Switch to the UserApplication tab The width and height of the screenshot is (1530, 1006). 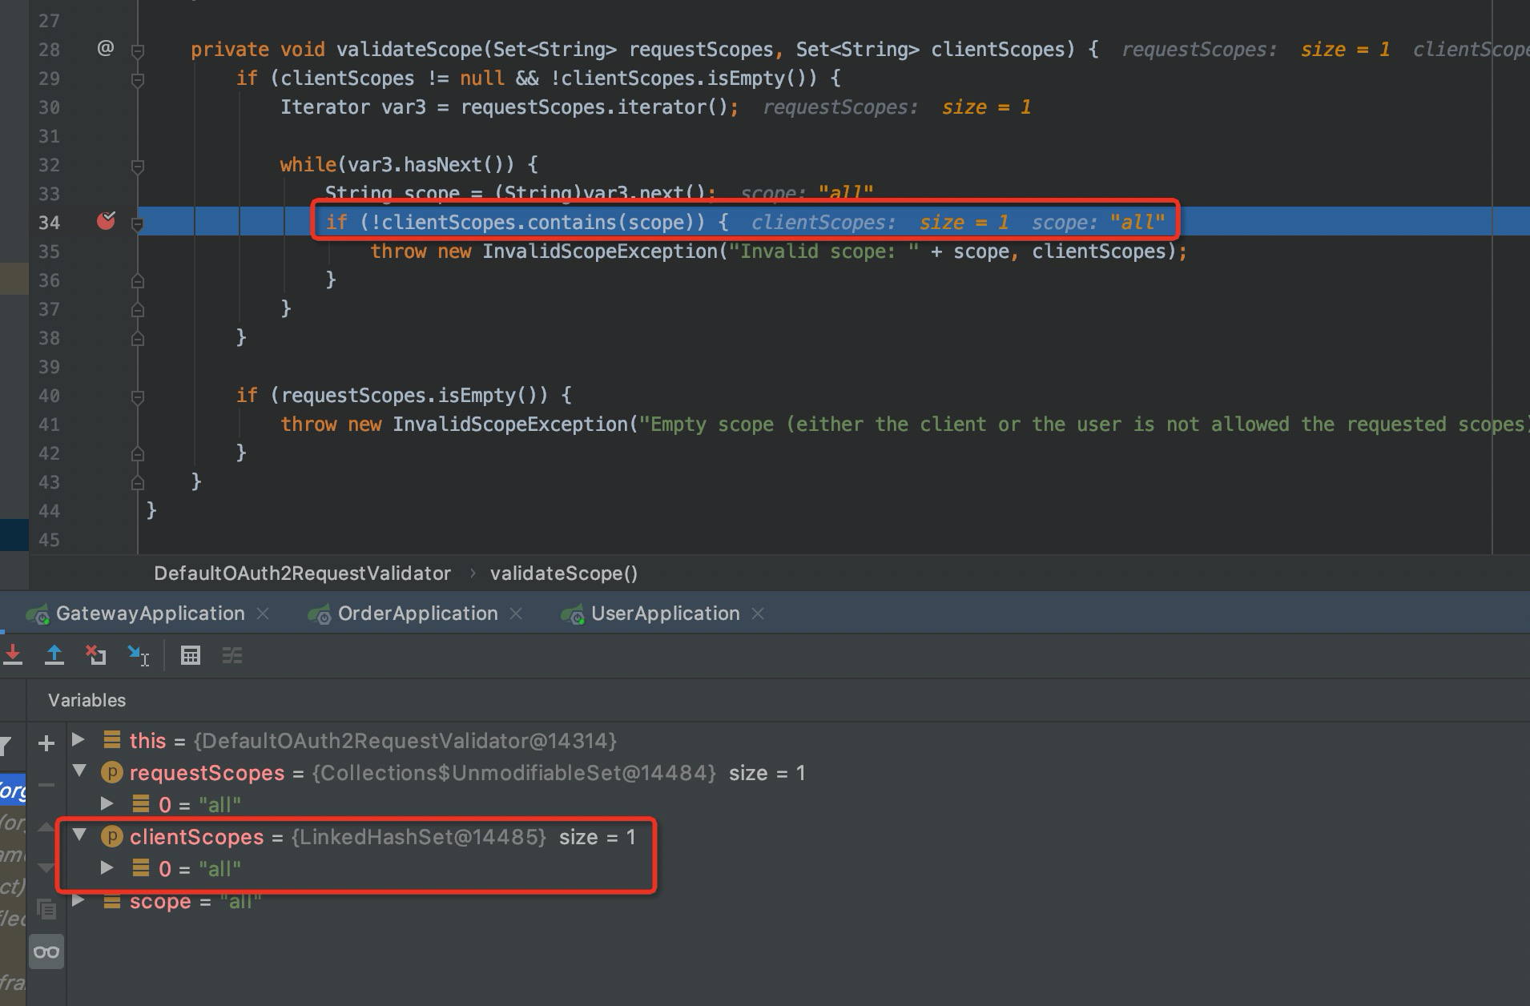(663, 614)
